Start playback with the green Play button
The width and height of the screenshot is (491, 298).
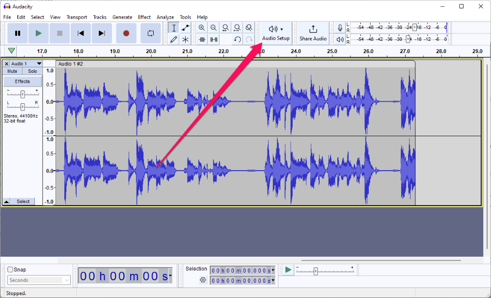tap(38, 33)
